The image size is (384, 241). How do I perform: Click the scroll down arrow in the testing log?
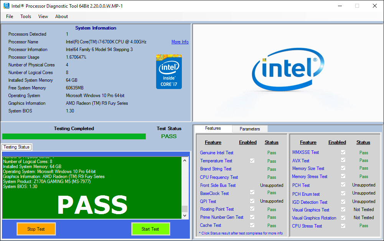[x=185, y=216]
